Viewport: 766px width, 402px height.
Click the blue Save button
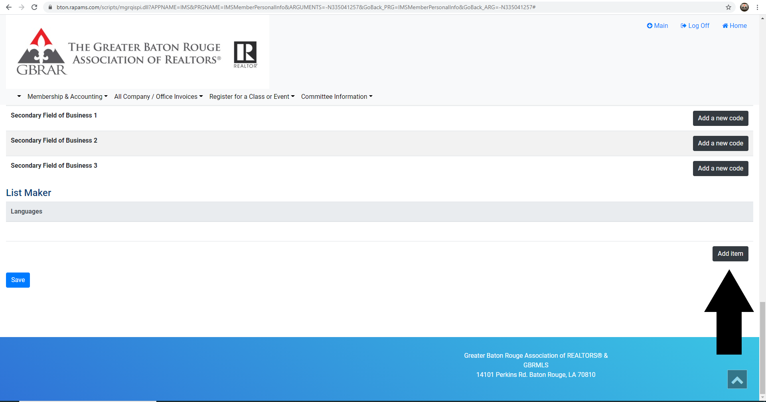[18, 280]
